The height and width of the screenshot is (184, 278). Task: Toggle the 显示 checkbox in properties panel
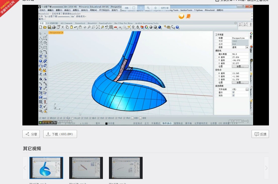233,93
